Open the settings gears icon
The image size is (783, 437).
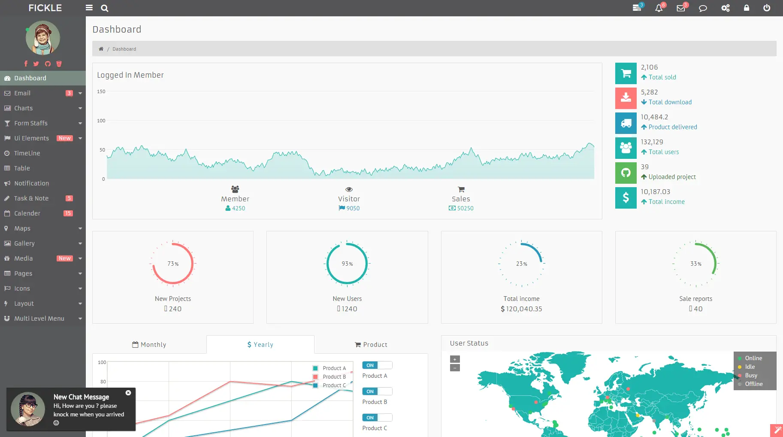point(725,8)
